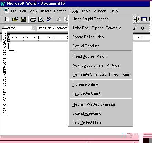Print the document with the printer icon

tap(33, 19)
